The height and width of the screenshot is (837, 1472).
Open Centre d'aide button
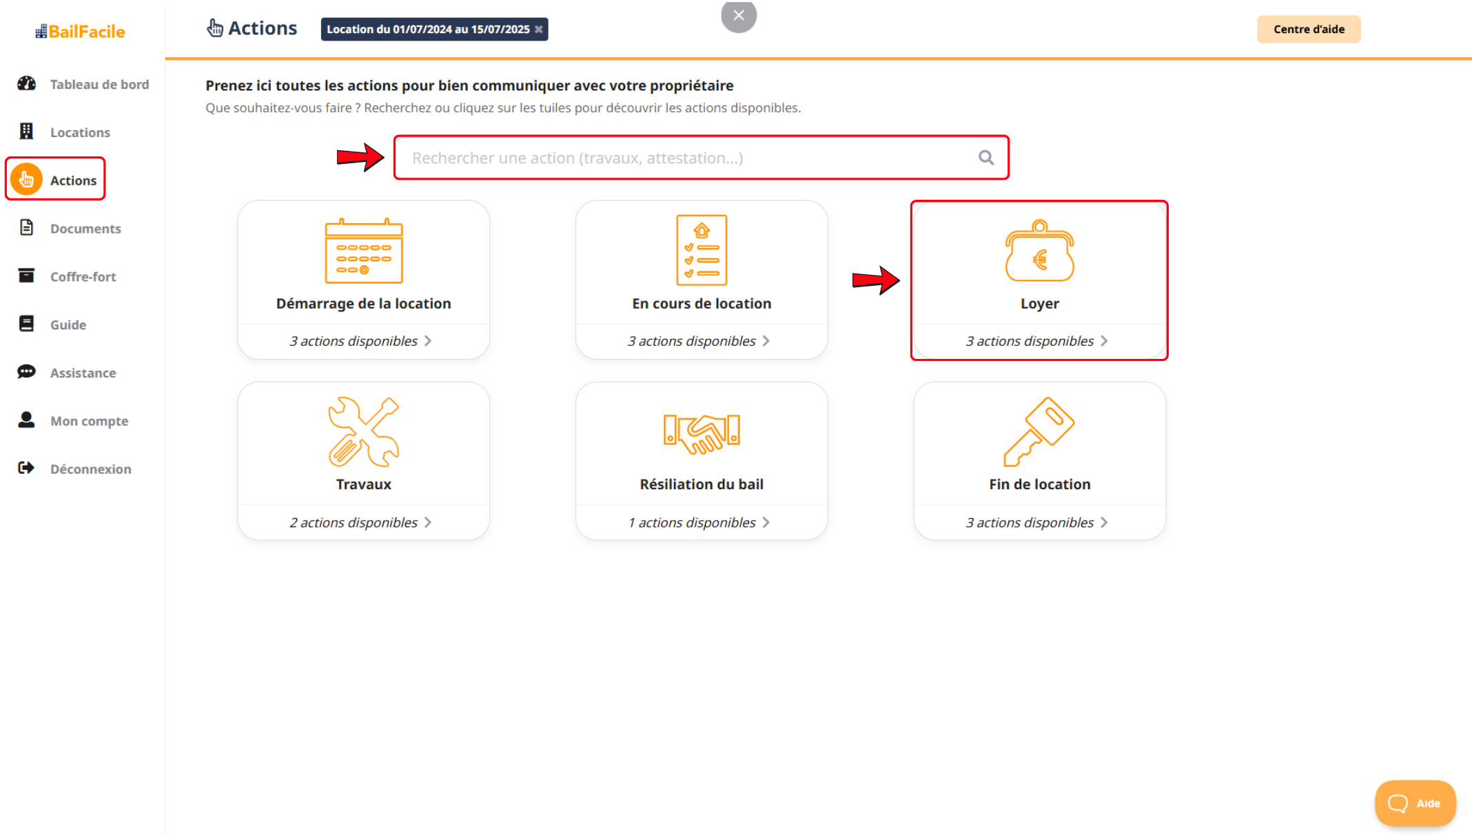(x=1308, y=30)
